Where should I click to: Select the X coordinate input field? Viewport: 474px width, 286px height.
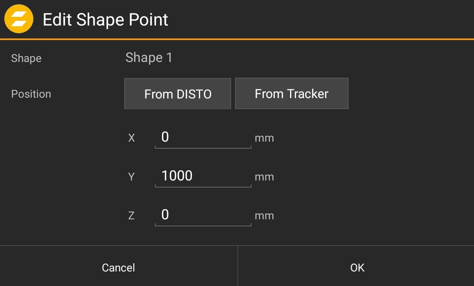point(202,137)
